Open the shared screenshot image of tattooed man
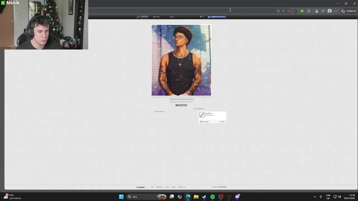358x201 pixels. pos(181,60)
